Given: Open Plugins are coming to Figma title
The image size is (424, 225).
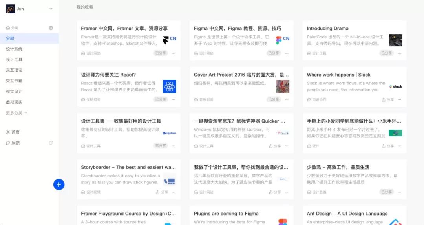Looking at the screenshot, I should (x=226, y=214).
